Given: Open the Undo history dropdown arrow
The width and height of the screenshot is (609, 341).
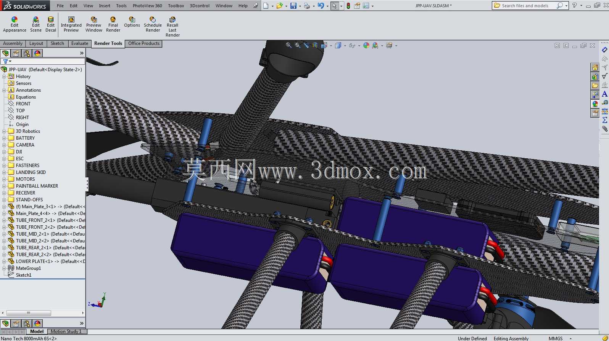Looking at the screenshot, I should click(x=327, y=6).
